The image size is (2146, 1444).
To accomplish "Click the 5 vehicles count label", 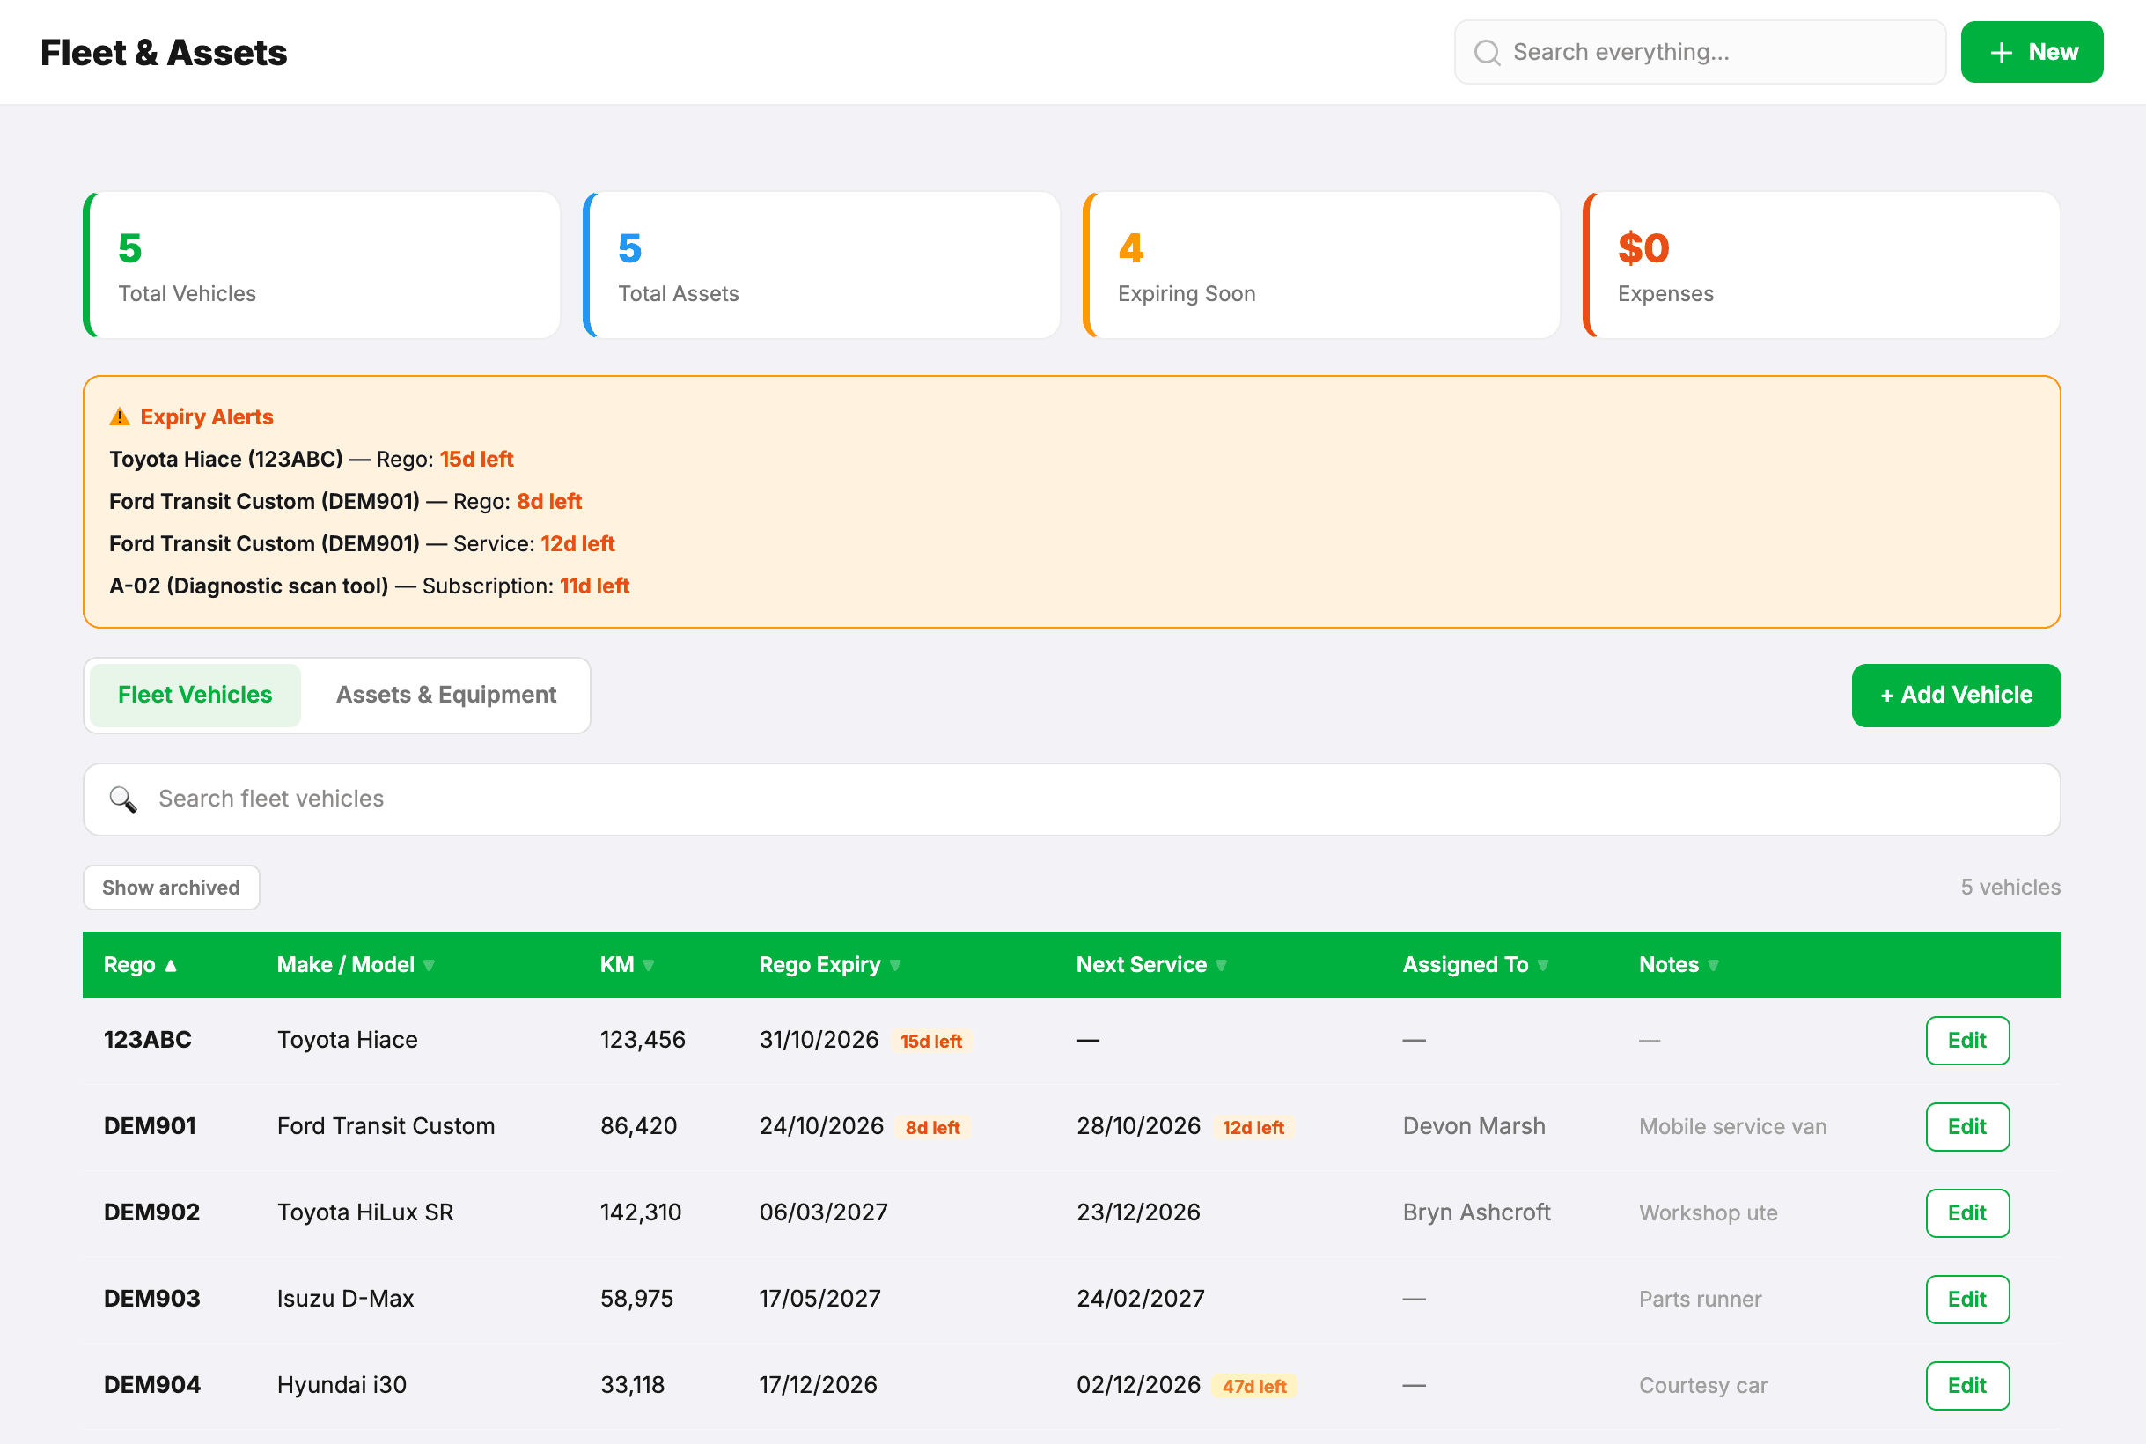I will click(x=2010, y=888).
